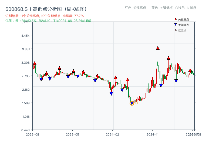Click the blue 关键低点 legend triangle

[175, 25]
